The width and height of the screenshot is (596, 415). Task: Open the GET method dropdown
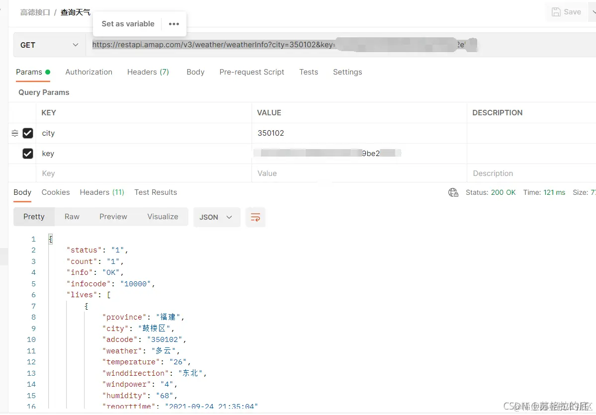click(x=49, y=45)
